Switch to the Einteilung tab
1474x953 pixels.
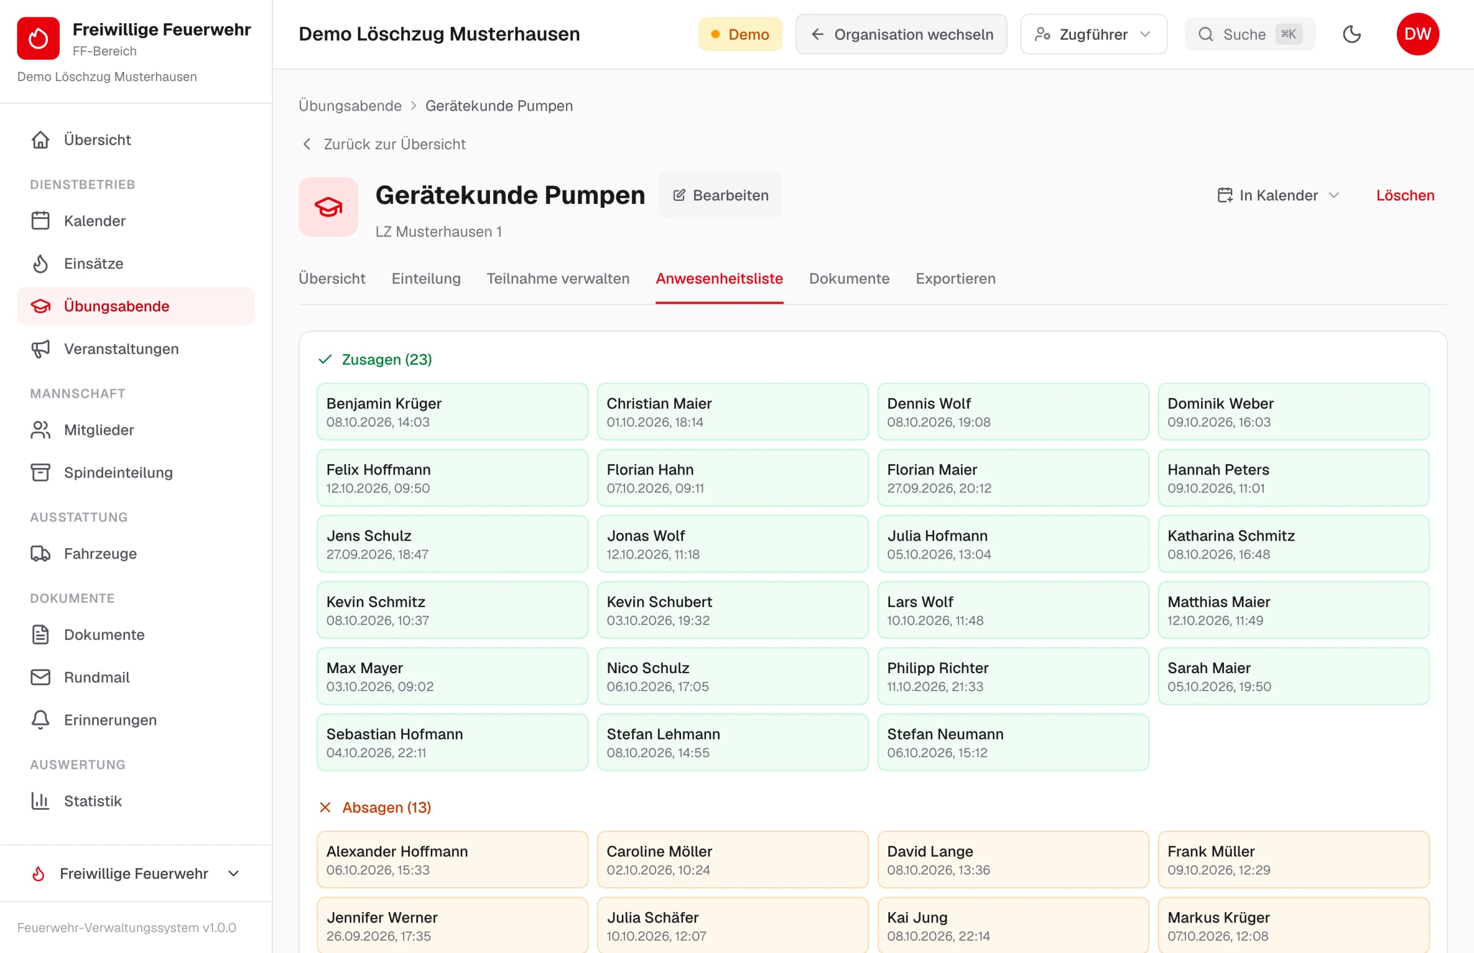pyautogui.click(x=426, y=279)
